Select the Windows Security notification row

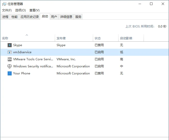[x=33, y=66]
